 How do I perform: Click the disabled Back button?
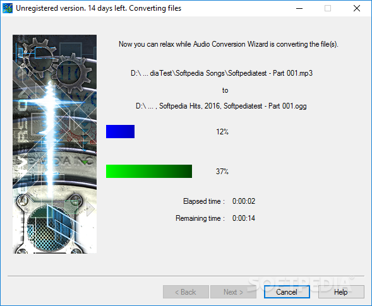[186, 291]
